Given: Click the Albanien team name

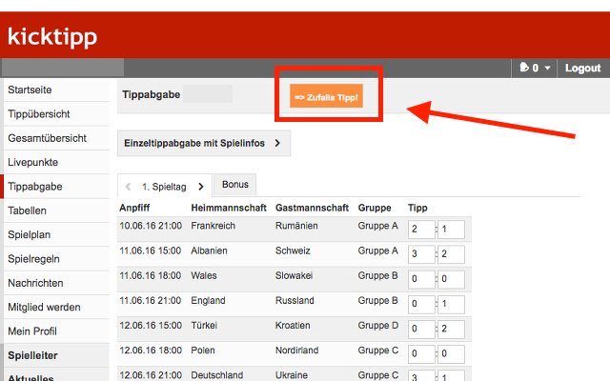Looking at the screenshot, I should pyautogui.click(x=209, y=251).
